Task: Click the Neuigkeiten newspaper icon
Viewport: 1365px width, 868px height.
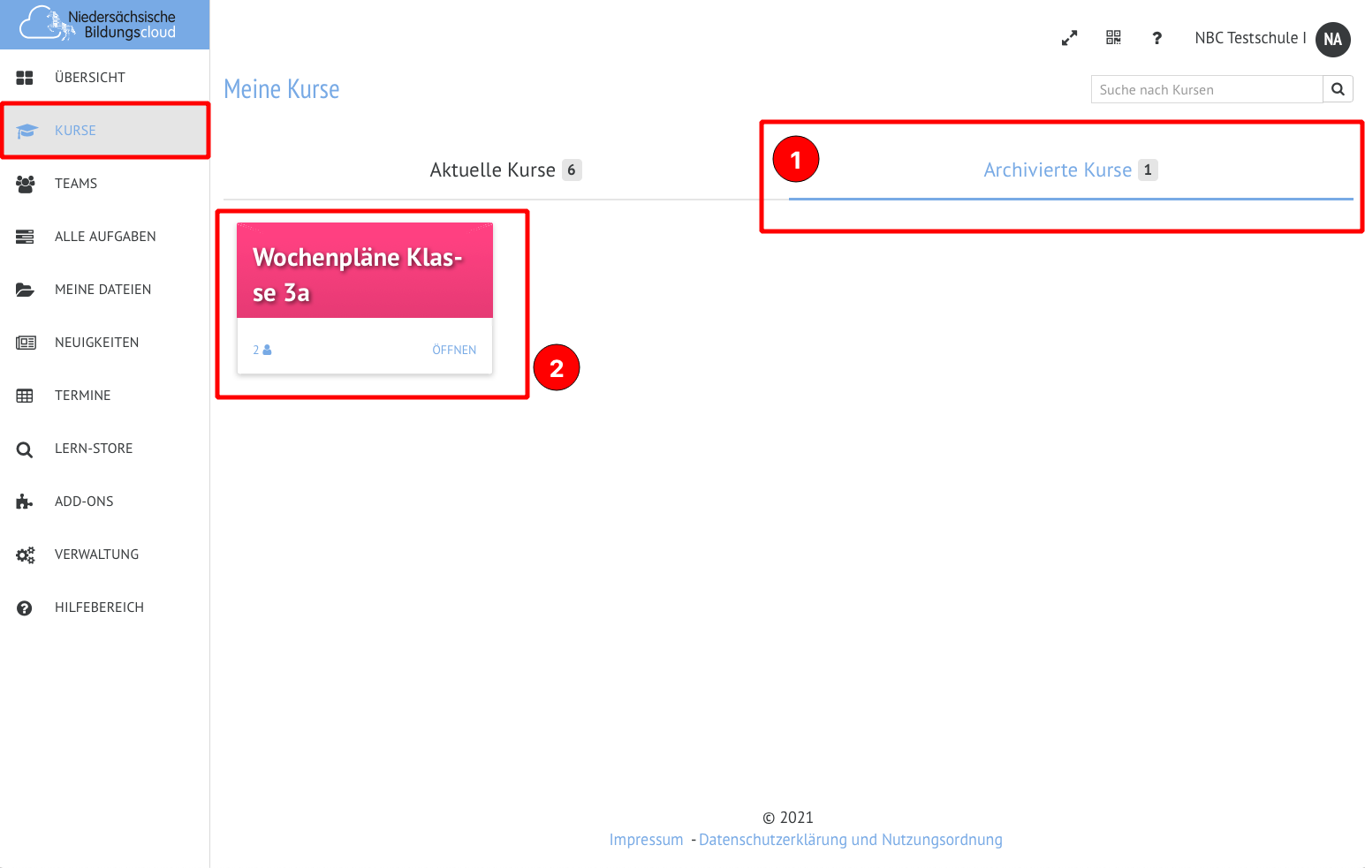Action: click(25, 343)
